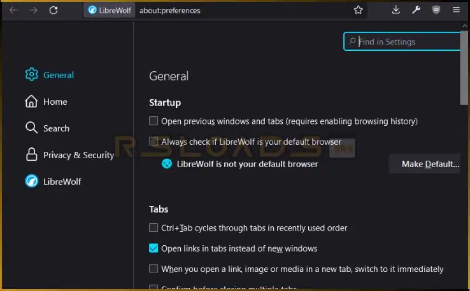470x291 pixels.
Task: Switch to the Search settings category
Action: [x=56, y=128]
